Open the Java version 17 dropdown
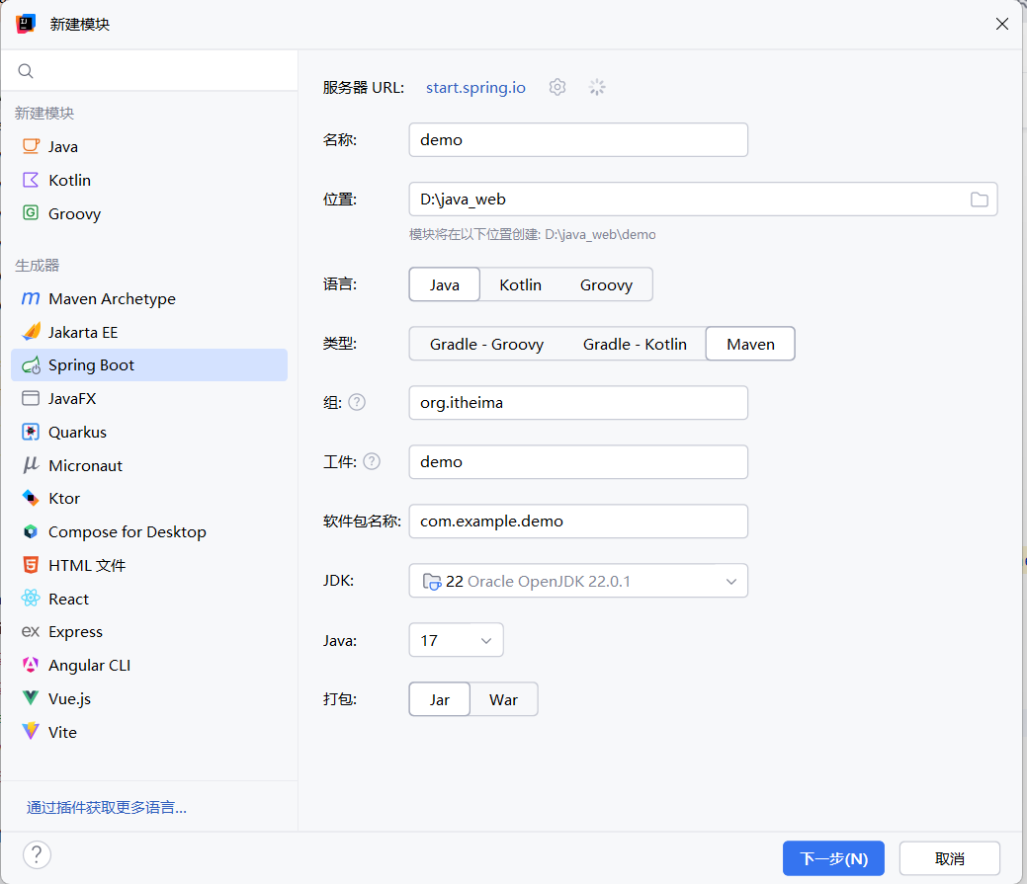 [x=456, y=640]
